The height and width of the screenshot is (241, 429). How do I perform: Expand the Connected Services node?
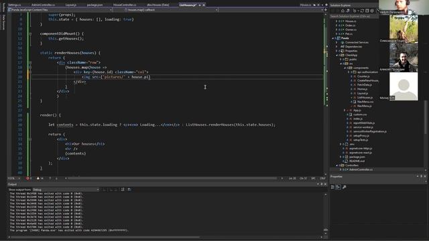point(336,42)
